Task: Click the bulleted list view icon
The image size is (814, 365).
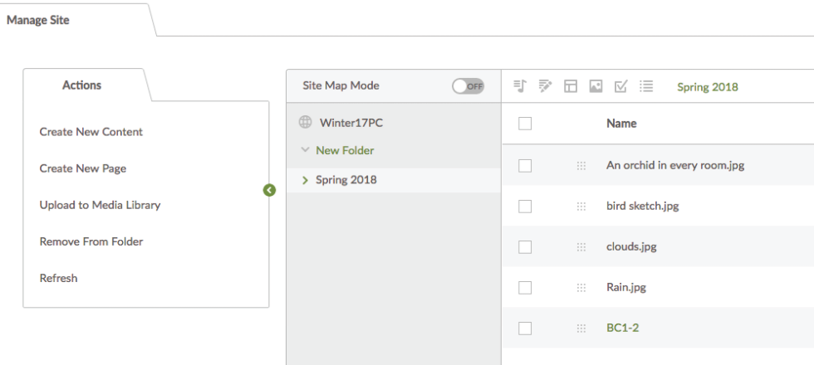Action: 645,86
